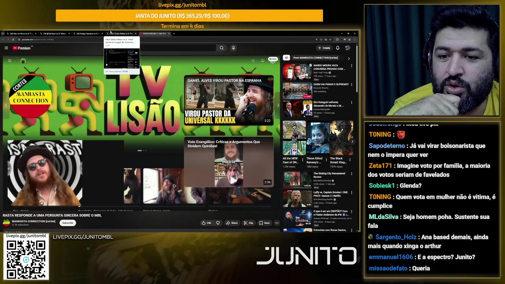Show next shorts with right arrow
505x284 pixels.
tap(352, 142)
